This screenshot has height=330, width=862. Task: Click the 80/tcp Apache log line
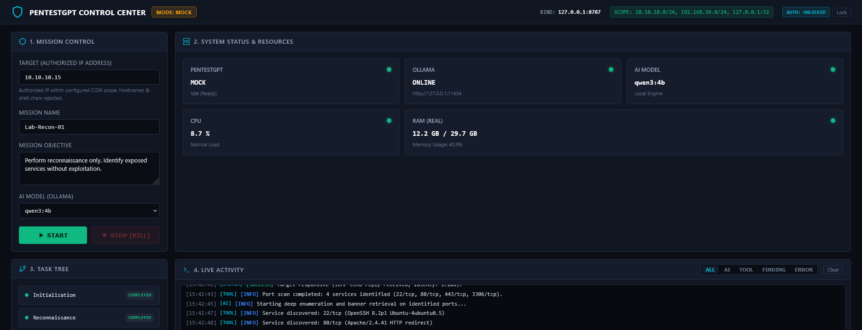309,323
